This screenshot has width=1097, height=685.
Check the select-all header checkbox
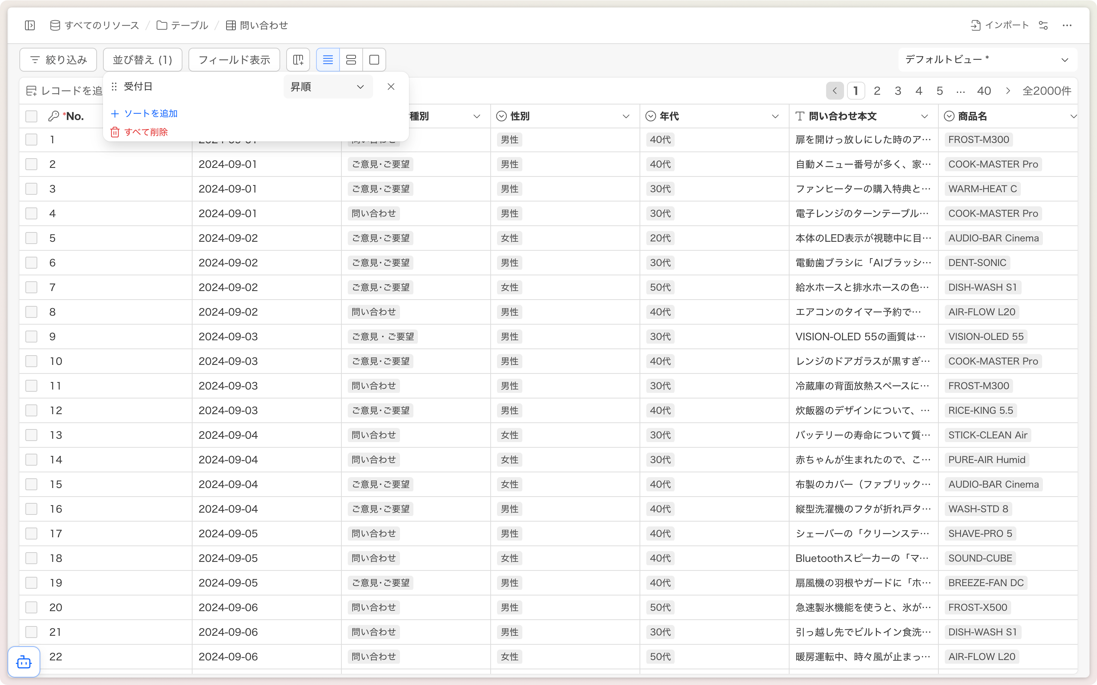(x=31, y=116)
